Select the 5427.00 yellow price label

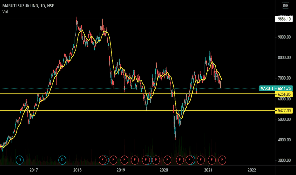tap(284, 110)
